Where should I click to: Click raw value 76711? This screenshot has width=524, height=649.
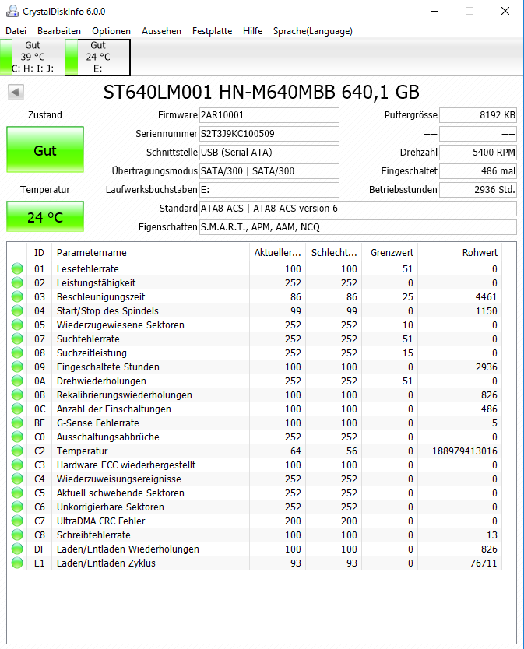(x=484, y=563)
